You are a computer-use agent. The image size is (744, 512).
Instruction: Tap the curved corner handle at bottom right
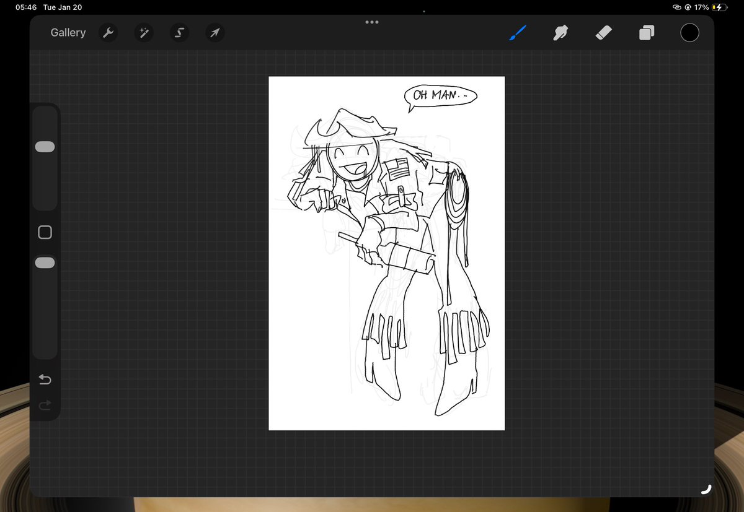click(x=706, y=489)
